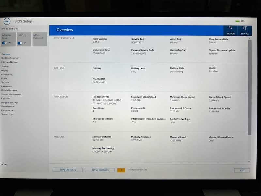
Task: Open System Logs from sidebar
Action: (7, 114)
